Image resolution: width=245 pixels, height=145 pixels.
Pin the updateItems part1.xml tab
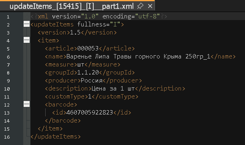coord(140,6)
